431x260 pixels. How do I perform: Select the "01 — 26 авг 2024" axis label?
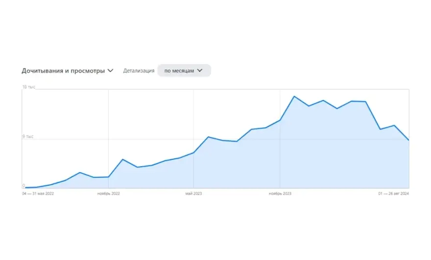(393, 194)
